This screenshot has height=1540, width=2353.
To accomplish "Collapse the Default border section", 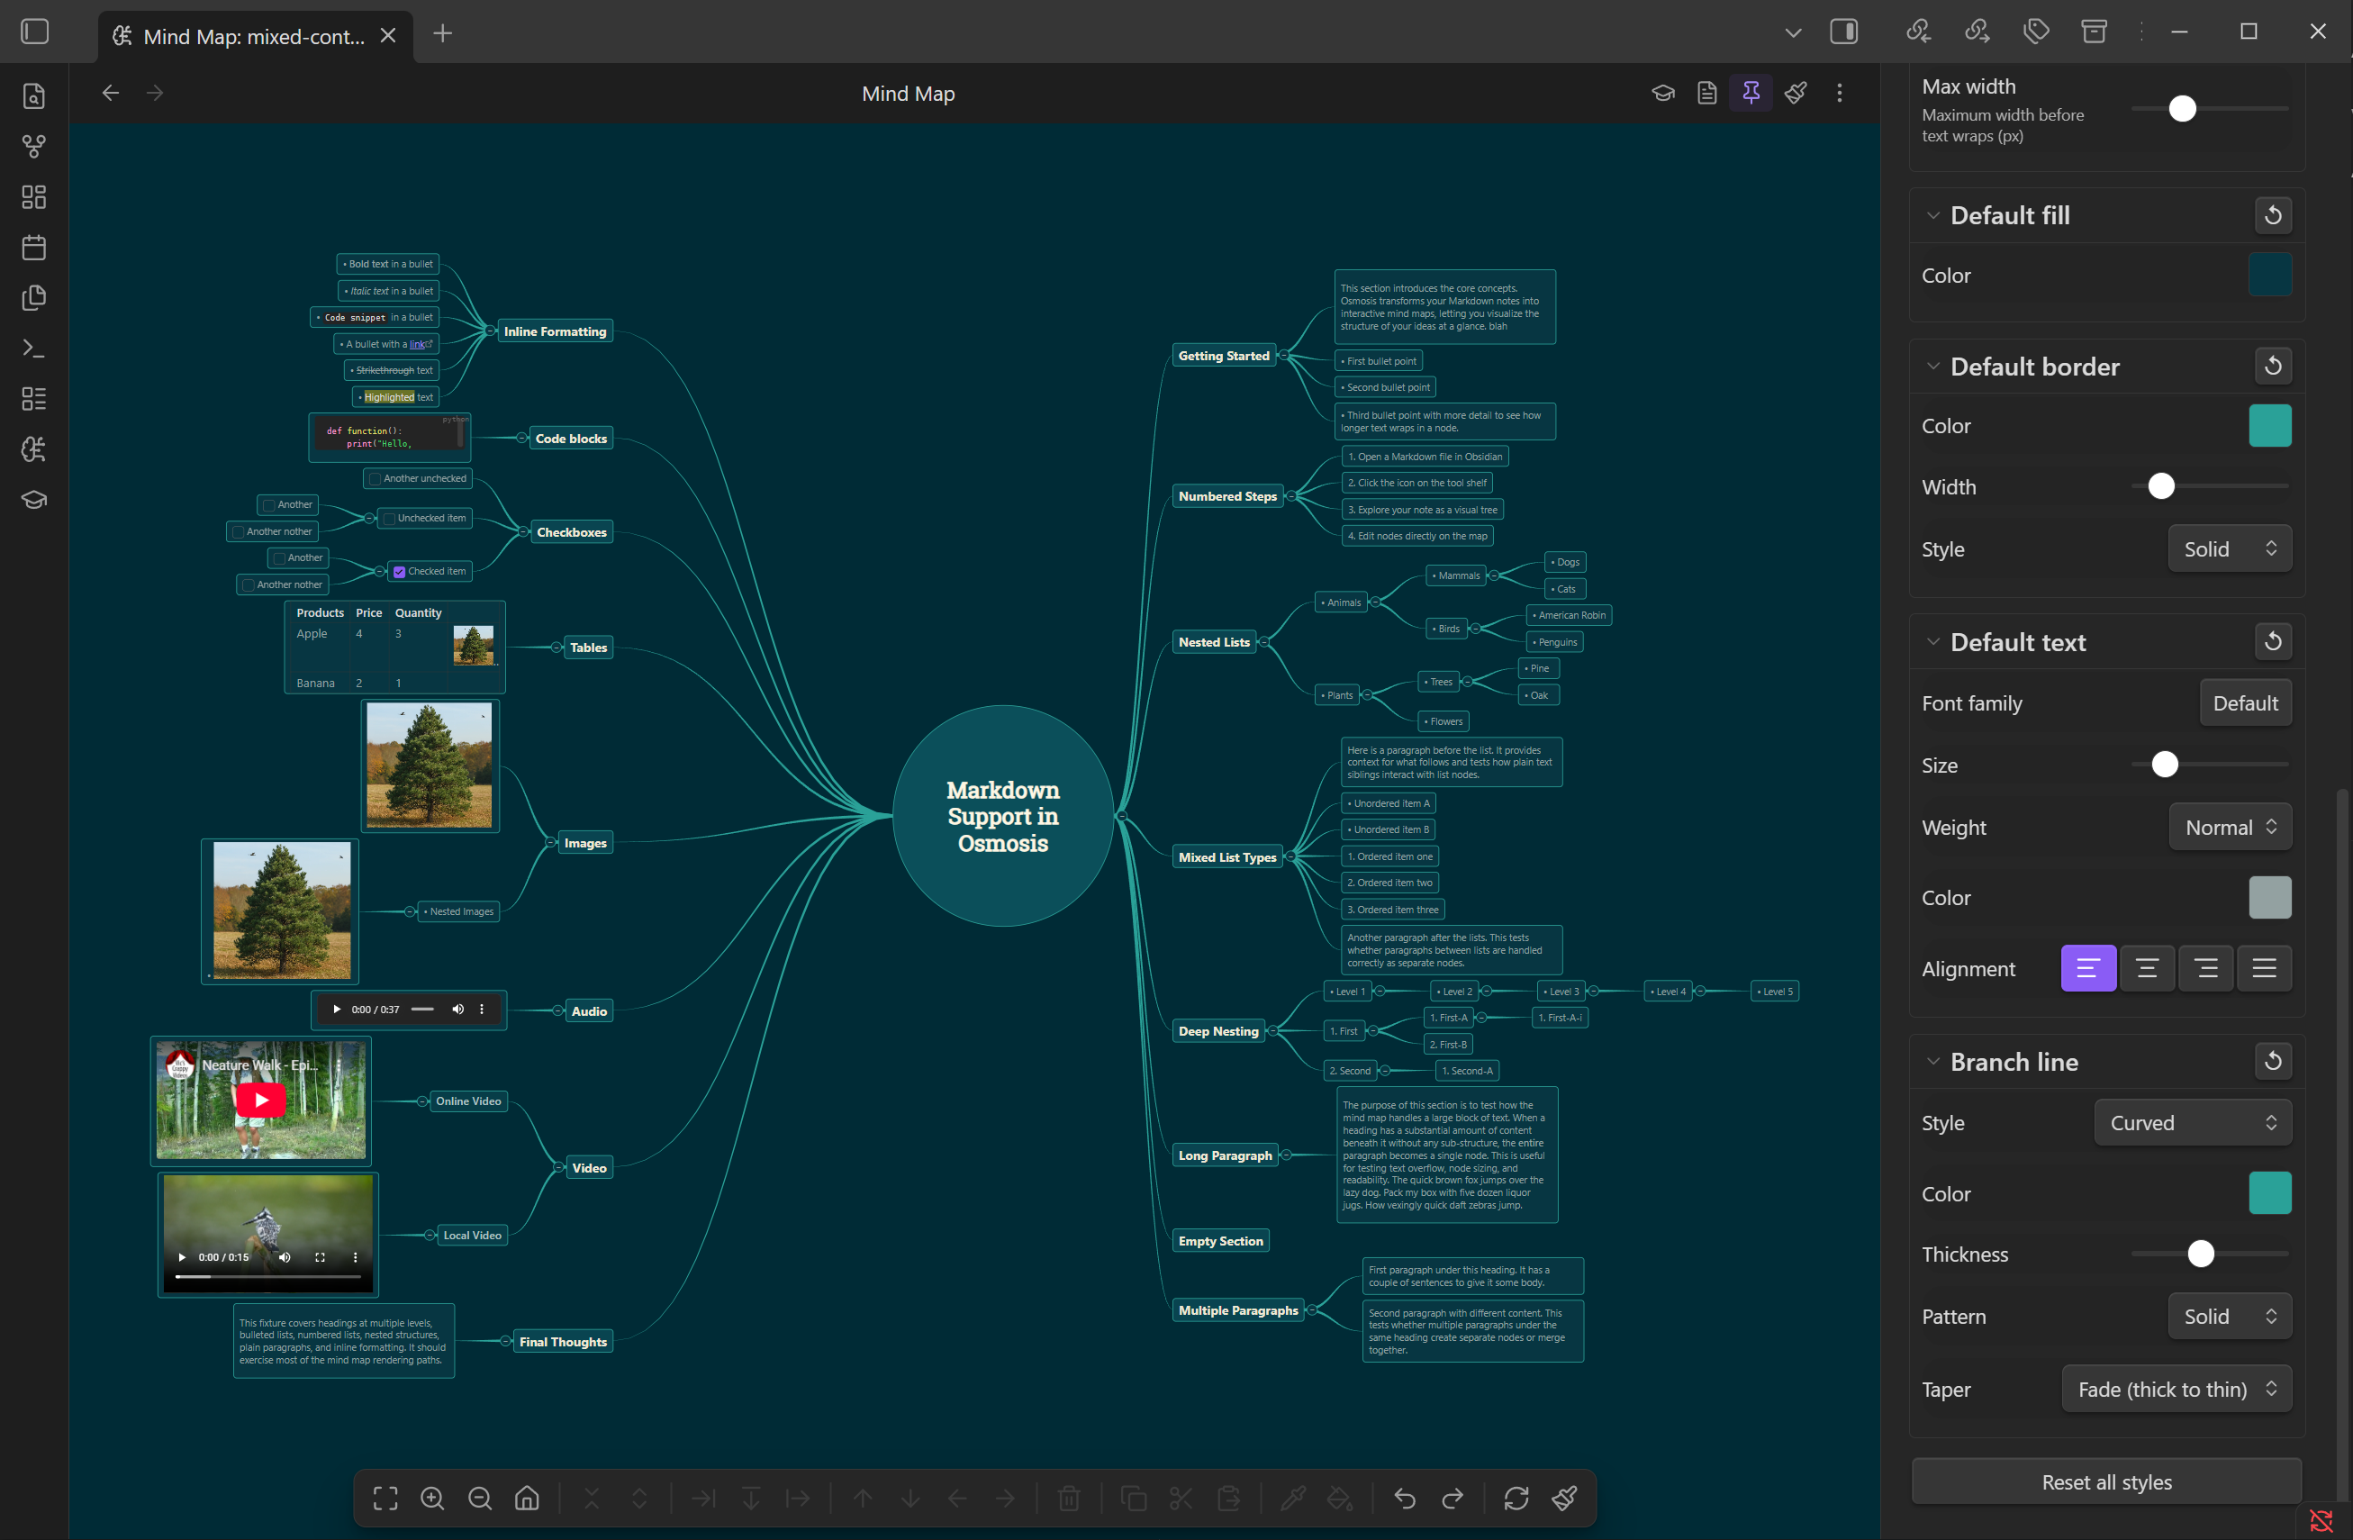I will [1935, 366].
